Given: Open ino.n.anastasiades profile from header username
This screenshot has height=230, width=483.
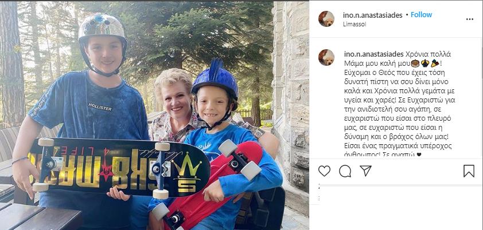Looking at the screenshot, I should point(372,15).
